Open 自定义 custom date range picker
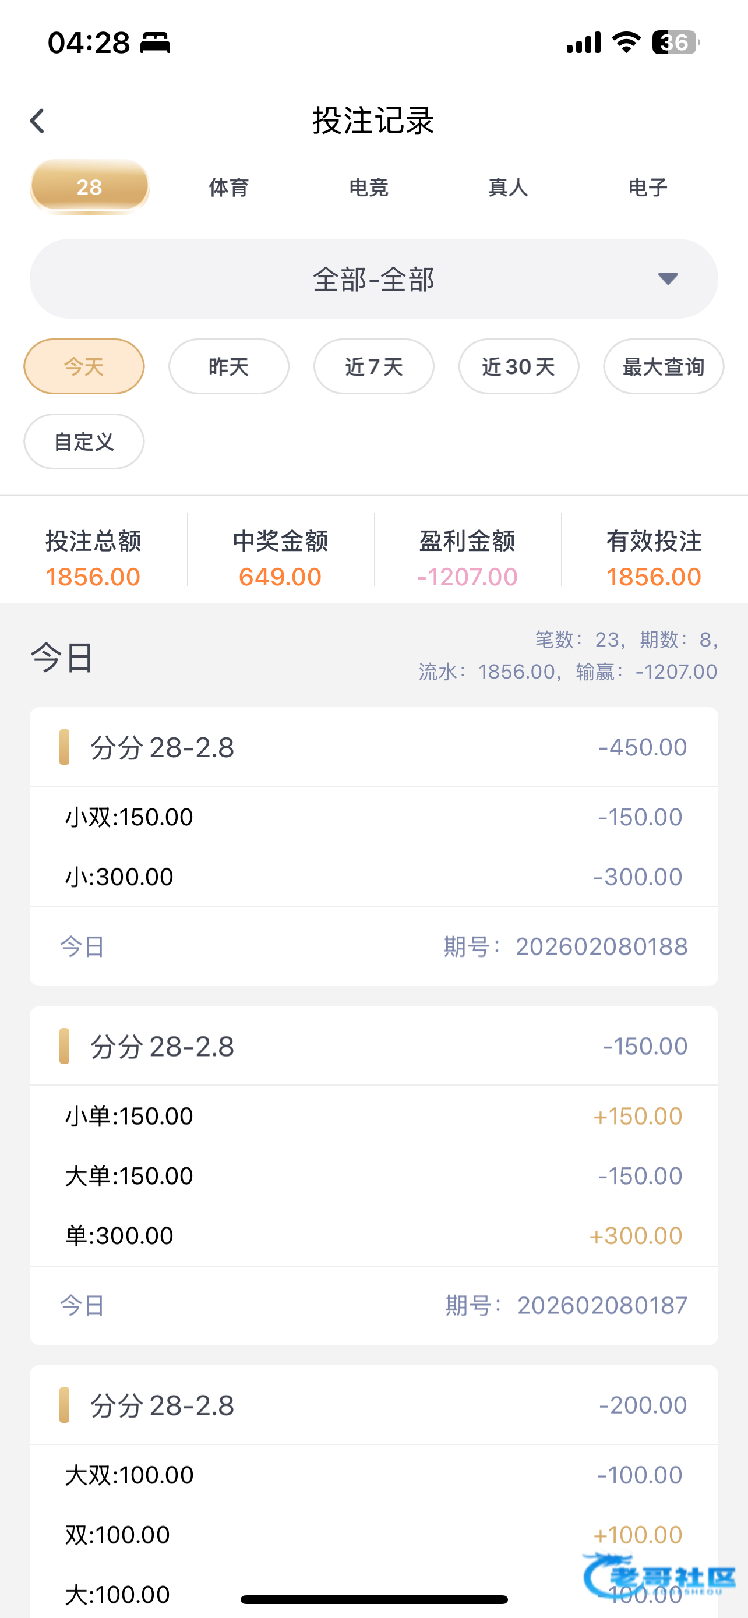 [84, 441]
